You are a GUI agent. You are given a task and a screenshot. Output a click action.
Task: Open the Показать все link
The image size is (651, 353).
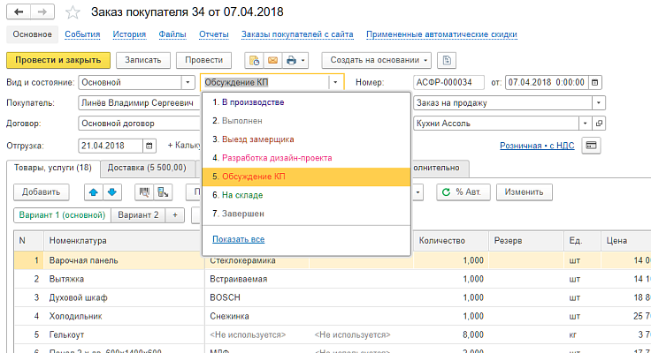(239, 239)
